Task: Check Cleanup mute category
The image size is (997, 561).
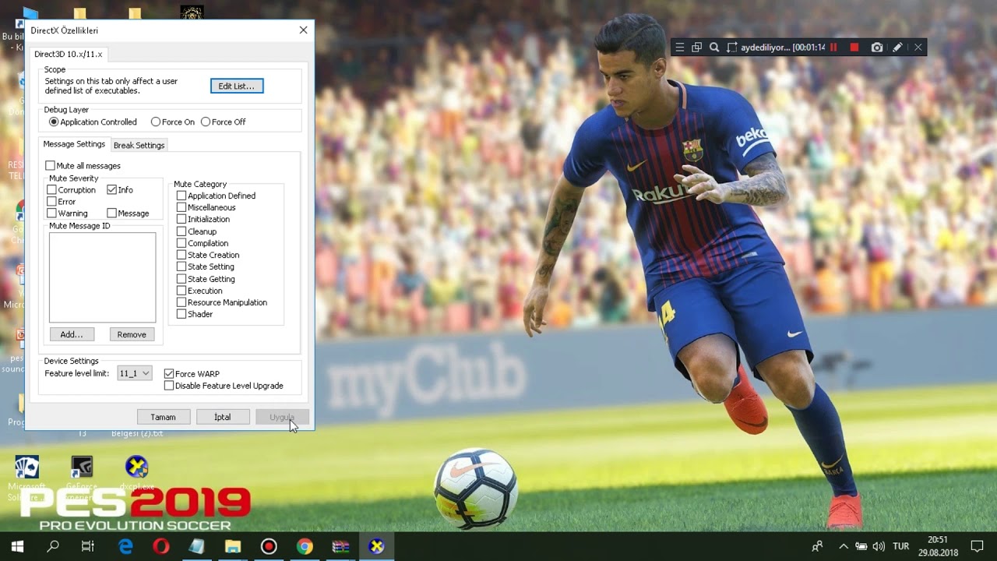Action: click(x=181, y=231)
